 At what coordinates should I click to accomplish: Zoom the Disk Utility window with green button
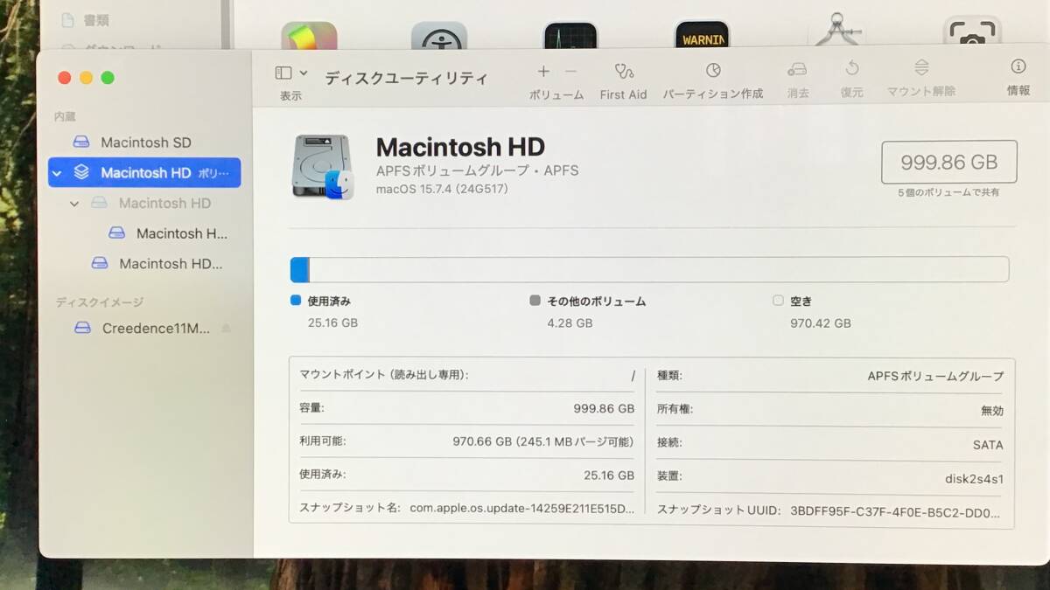pyautogui.click(x=108, y=78)
